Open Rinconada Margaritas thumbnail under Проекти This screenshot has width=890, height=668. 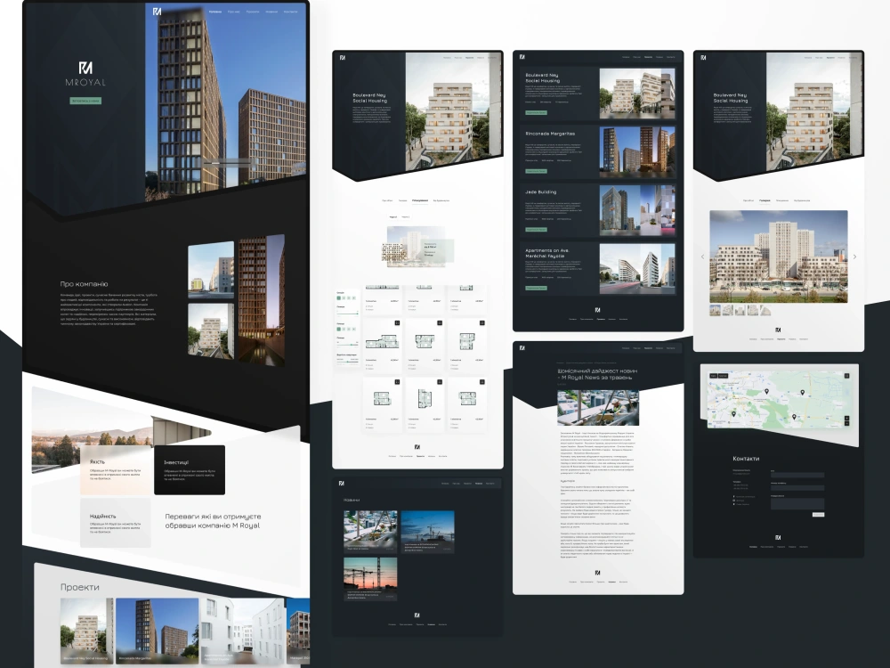(x=158, y=631)
